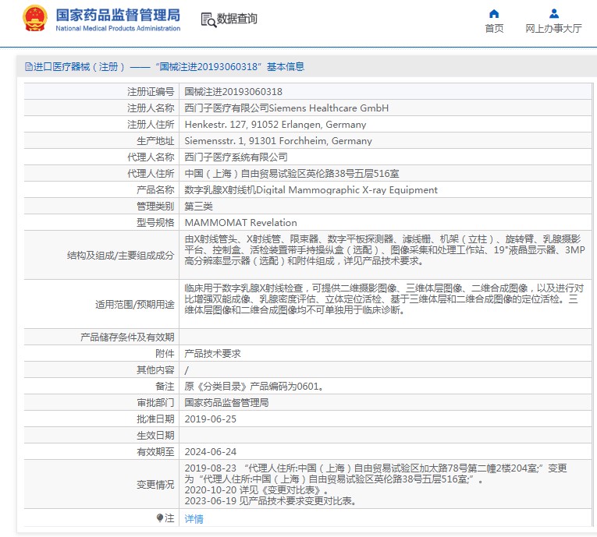Click the 适用范围/预期用途 label
Screen dimensions: 597x537
(135, 304)
